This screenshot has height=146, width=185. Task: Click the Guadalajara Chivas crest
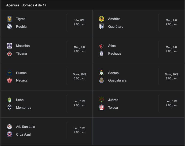pyautogui.click(x=101, y=80)
